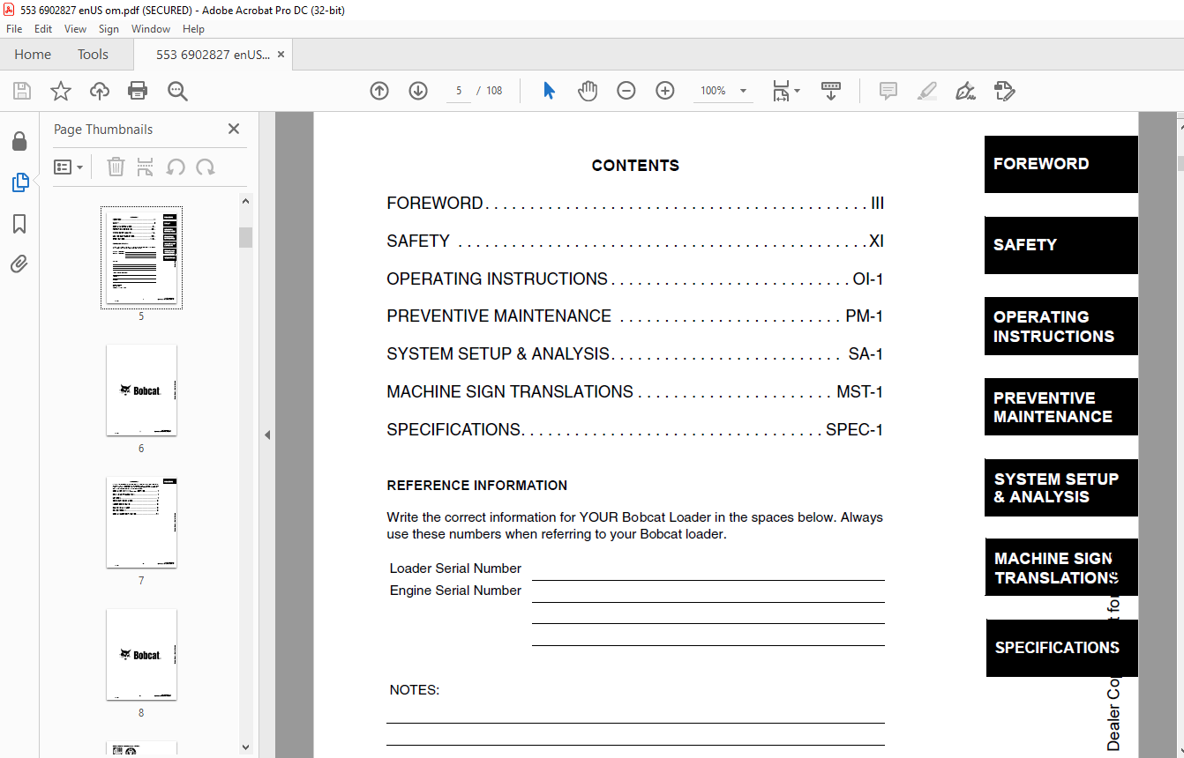Open the attachments paperclip panel

point(19,264)
